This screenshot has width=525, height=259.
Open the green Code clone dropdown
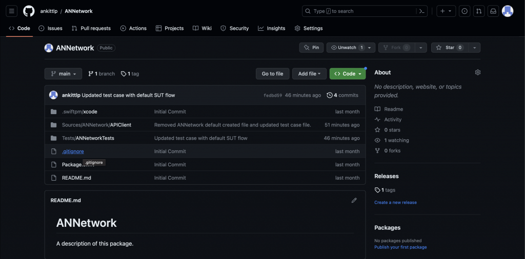click(348, 74)
